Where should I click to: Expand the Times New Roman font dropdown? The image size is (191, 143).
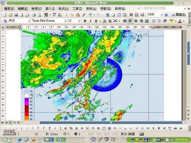click(x=65, y=21)
